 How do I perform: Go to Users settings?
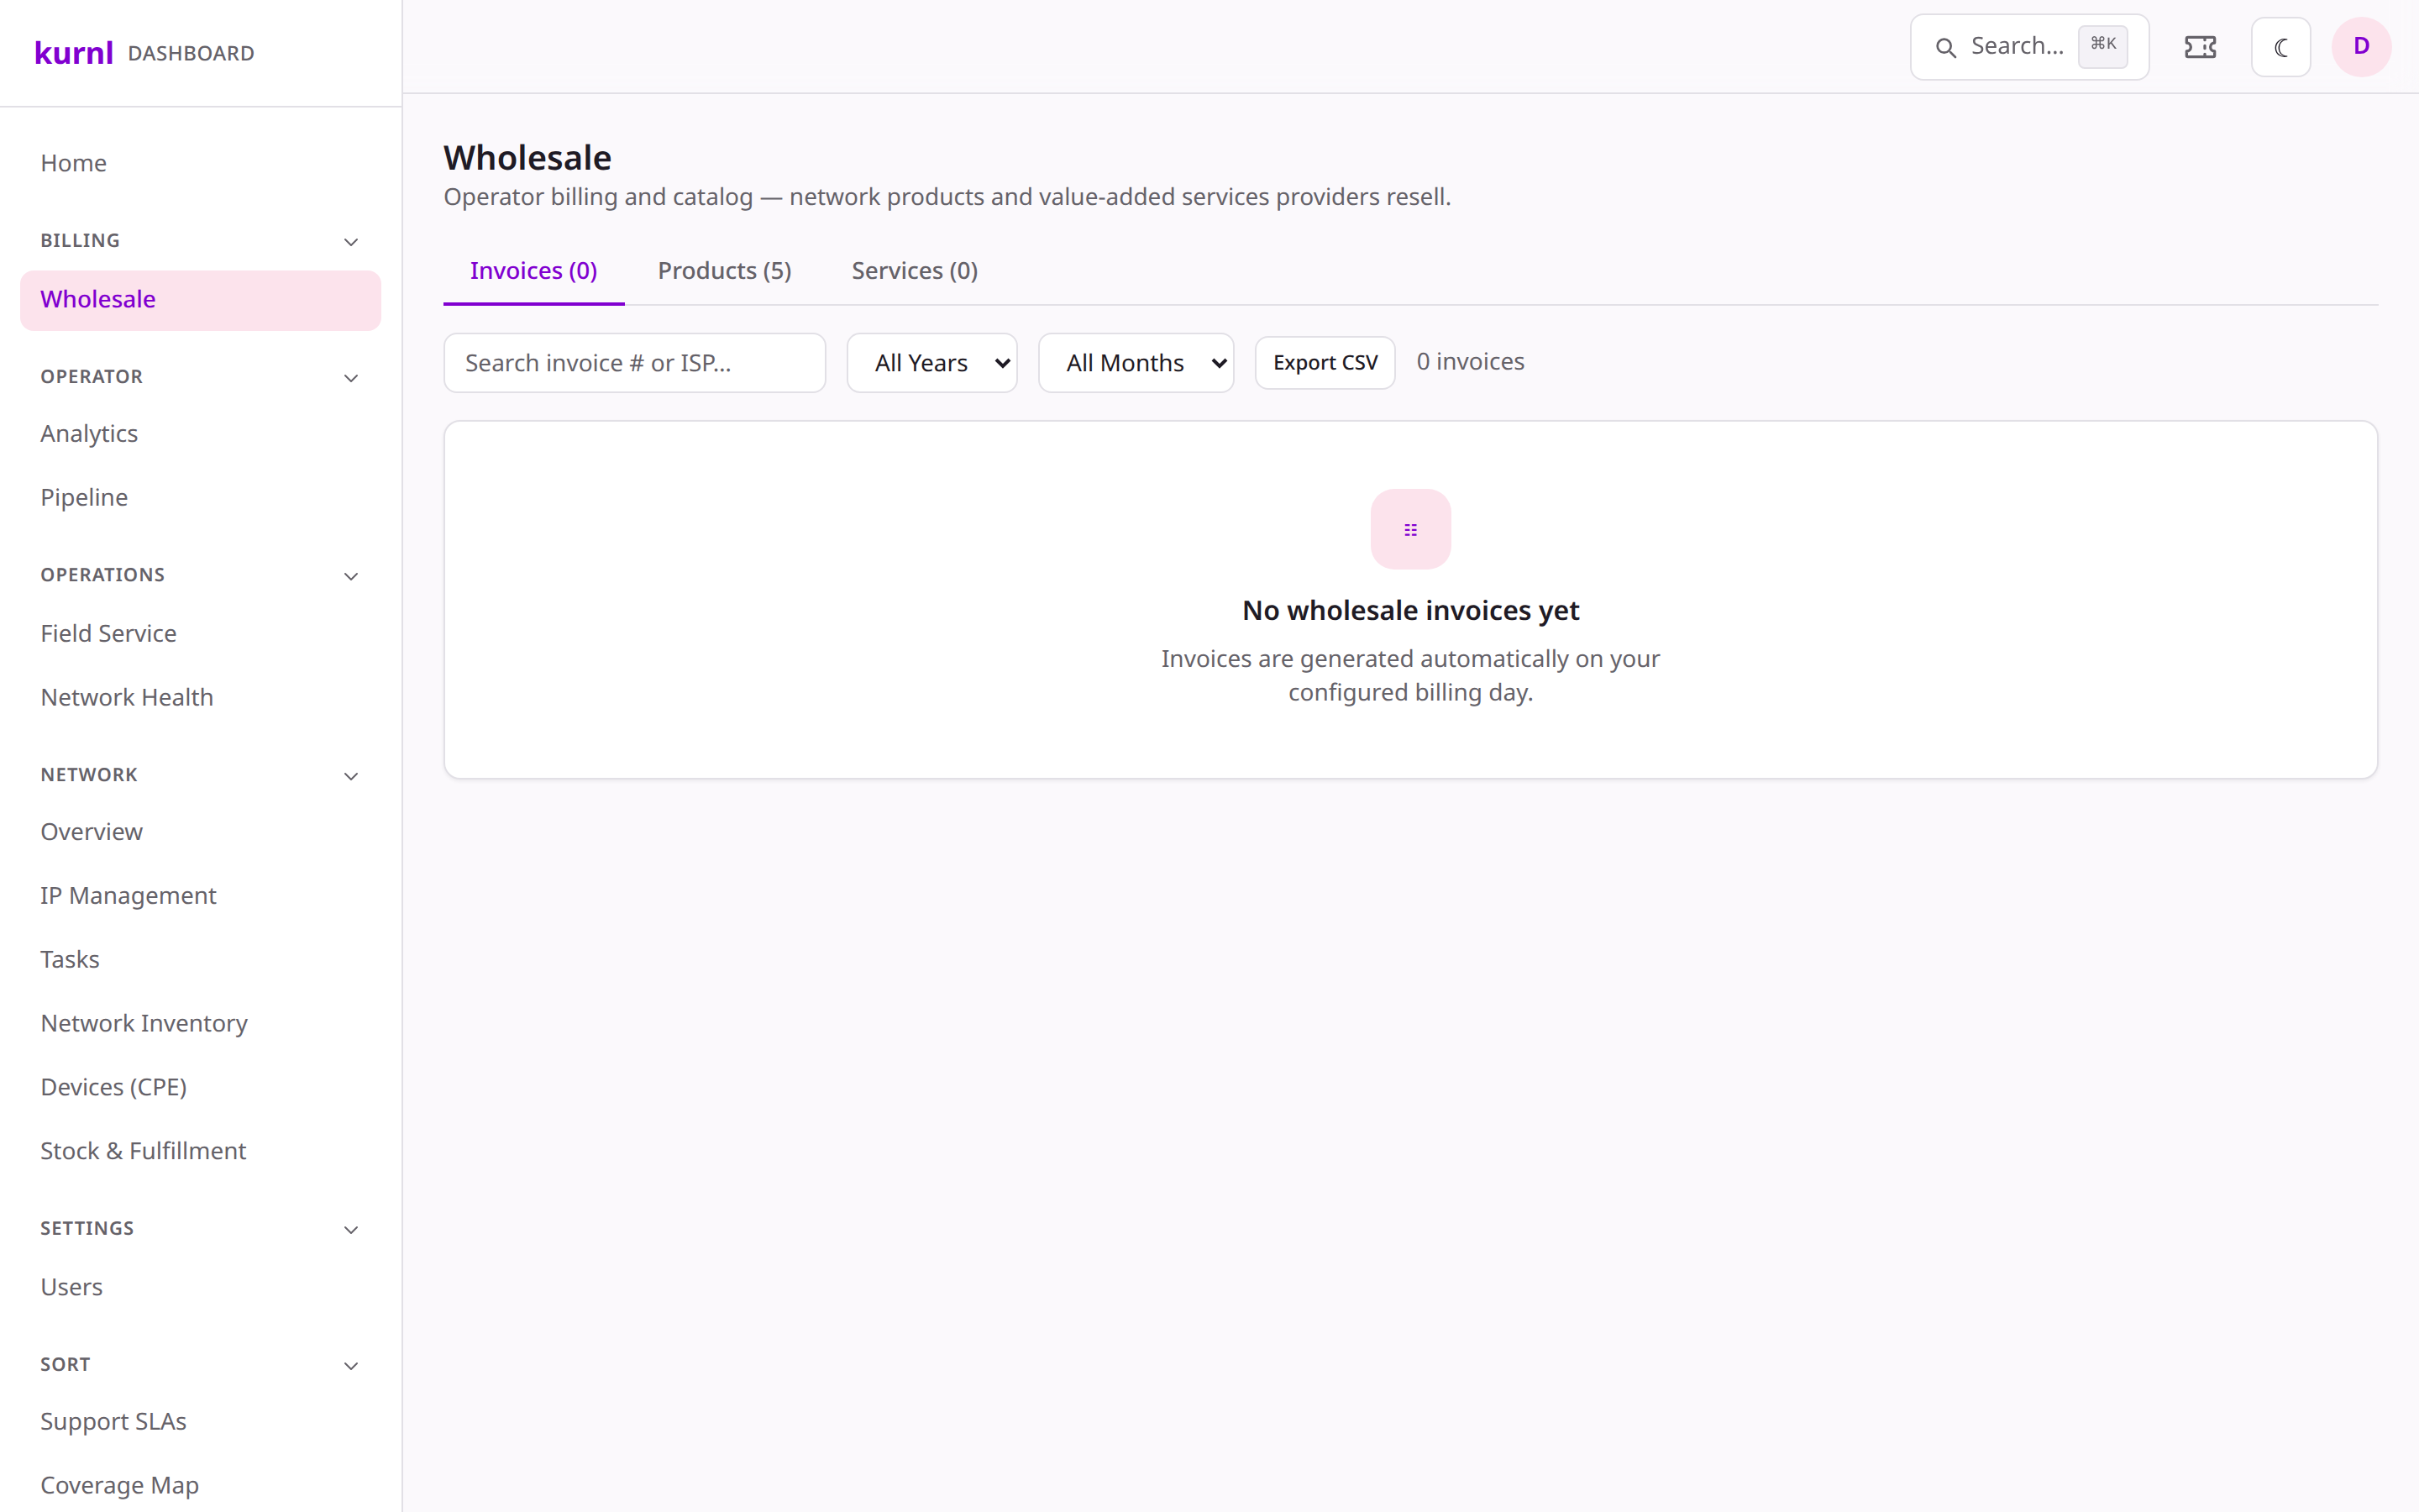point(200,1288)
